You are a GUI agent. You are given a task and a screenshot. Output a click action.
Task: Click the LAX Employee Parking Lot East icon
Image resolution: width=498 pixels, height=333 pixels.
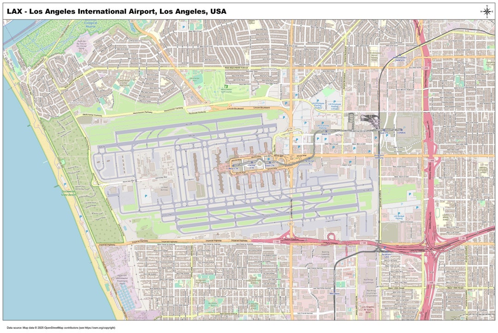[334, 101]
